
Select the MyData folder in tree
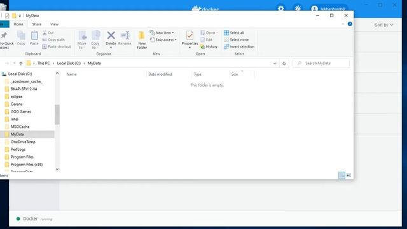17,134
